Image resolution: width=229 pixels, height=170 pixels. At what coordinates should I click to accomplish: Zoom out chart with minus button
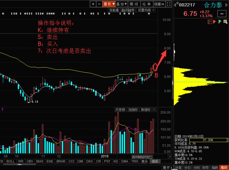(99, 4)
